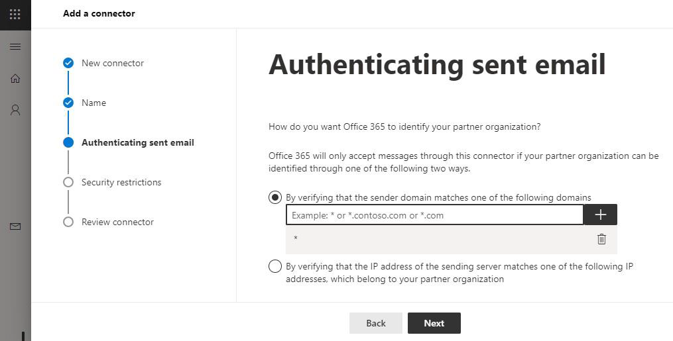Go to Home in sidebar
The width and height of the screenshot is (673, 341).
pos(15,79)
